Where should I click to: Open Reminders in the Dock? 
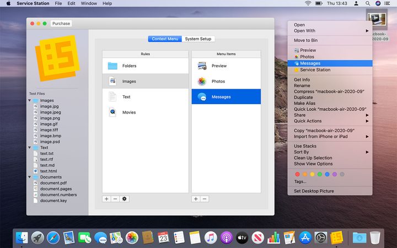(x=179, y=238)
